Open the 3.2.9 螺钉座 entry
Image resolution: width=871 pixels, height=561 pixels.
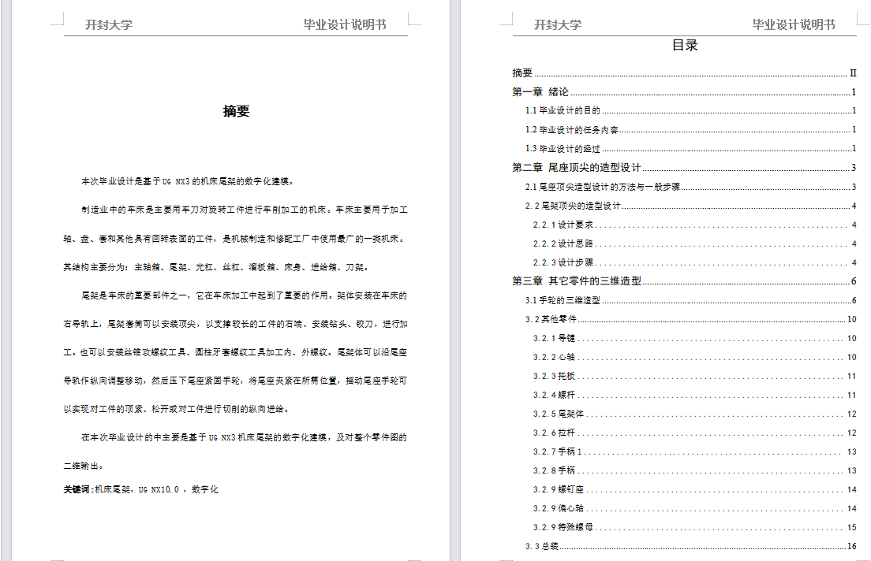point(694,489)
